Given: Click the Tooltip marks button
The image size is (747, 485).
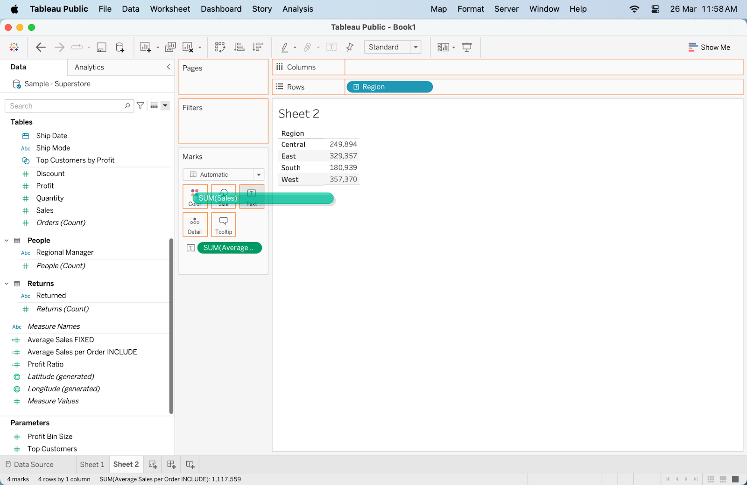Looking at the screenshot, I should pos(224,224).
